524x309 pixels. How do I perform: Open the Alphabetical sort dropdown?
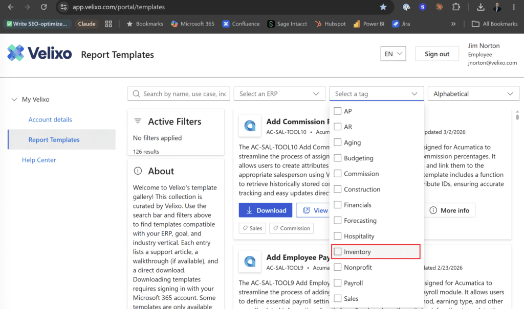coord(473,94)
